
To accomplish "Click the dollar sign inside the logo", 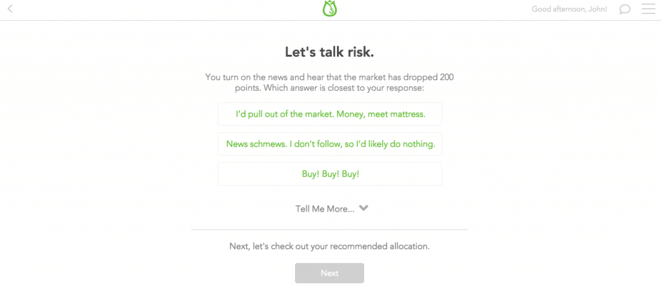I will click(x=332, y=12).
